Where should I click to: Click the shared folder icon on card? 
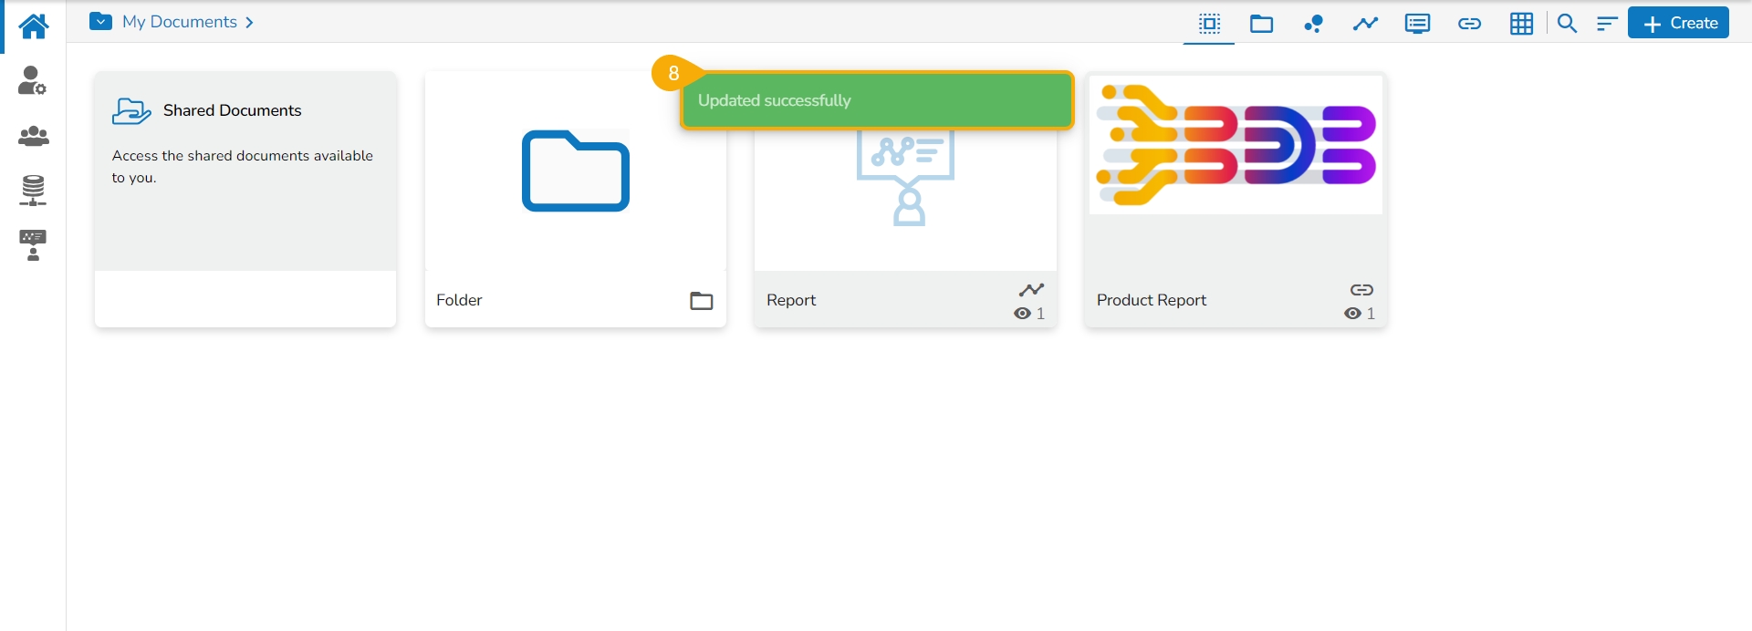click(131, 111)
